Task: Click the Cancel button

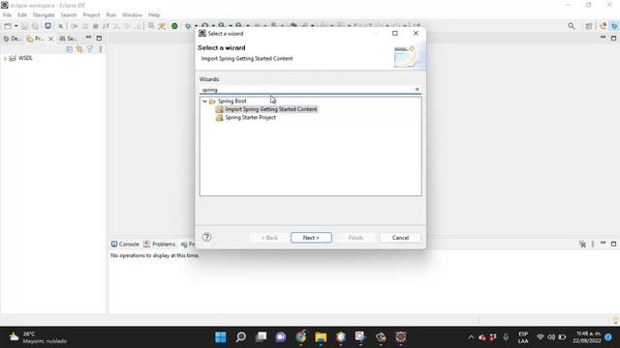Action: click(x=400, y=238)
